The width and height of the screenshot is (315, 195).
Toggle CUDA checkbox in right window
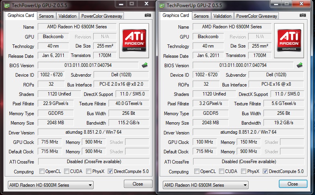tap(221, 171)
